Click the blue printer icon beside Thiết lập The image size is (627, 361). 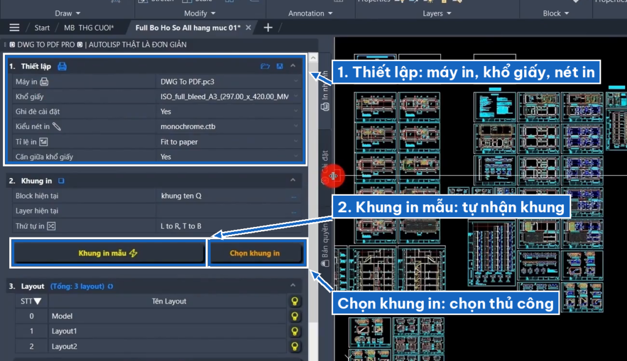point(62,66)
